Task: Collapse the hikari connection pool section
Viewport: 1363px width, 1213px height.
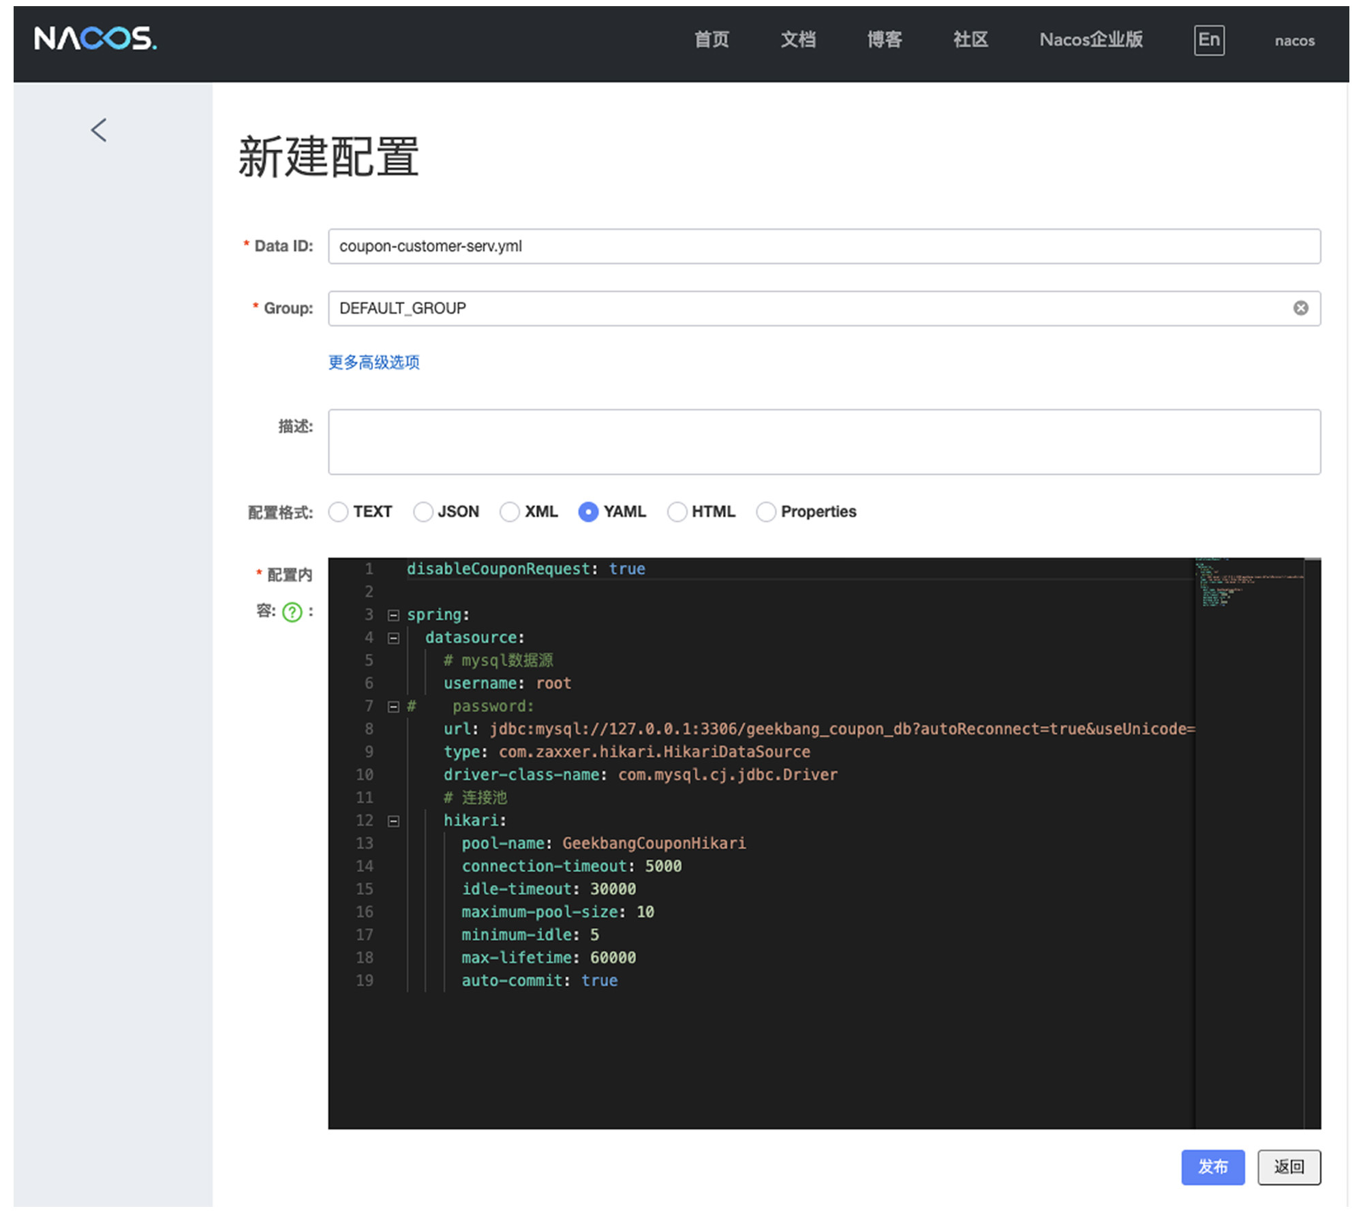Action: click(393, 821)
